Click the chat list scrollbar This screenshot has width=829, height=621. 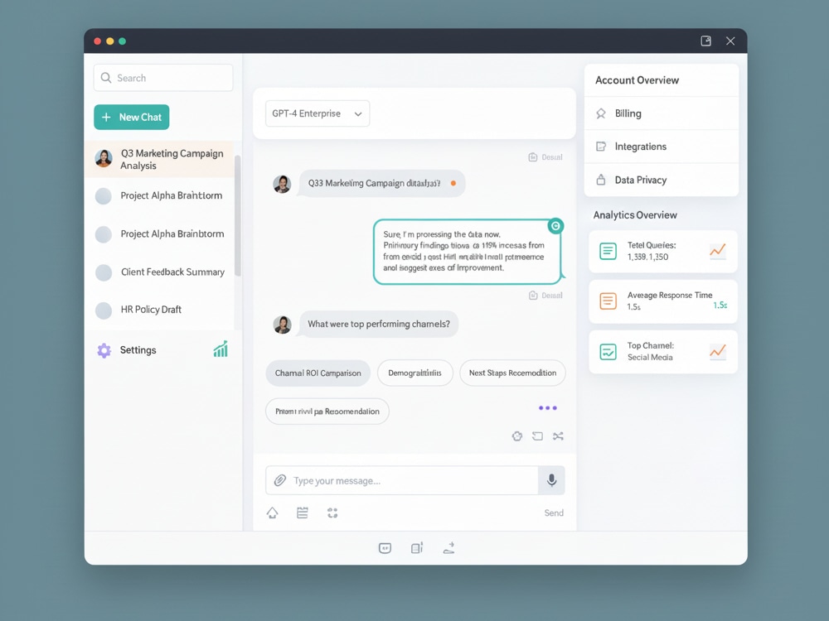point(237,215)
